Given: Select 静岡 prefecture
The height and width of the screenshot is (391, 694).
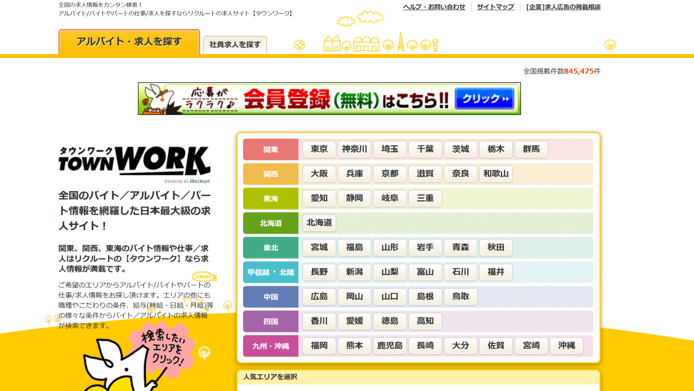Looking at the screenshot, I should point(354,198).
